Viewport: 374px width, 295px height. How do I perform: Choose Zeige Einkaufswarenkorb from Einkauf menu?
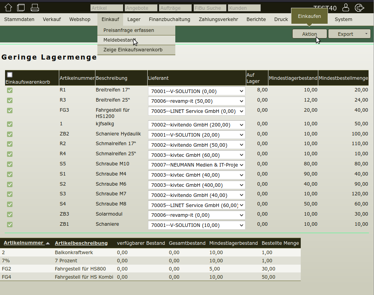pos(133,50)
